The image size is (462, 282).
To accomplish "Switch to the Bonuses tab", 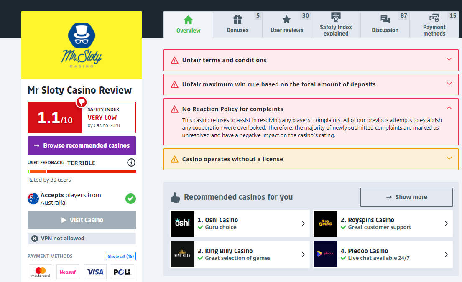I will click(237, 25).
